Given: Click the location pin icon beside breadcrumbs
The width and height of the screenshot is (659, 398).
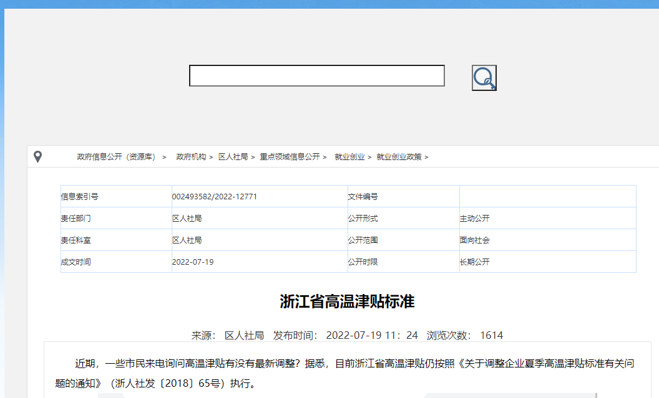Looking at the screenshot, I should point(38,157).
